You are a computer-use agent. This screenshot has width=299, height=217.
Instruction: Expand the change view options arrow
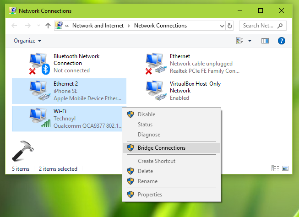(x=250, y=41)
